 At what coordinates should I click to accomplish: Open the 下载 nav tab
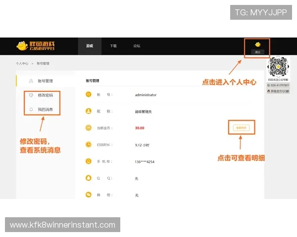tap(113, 46)
